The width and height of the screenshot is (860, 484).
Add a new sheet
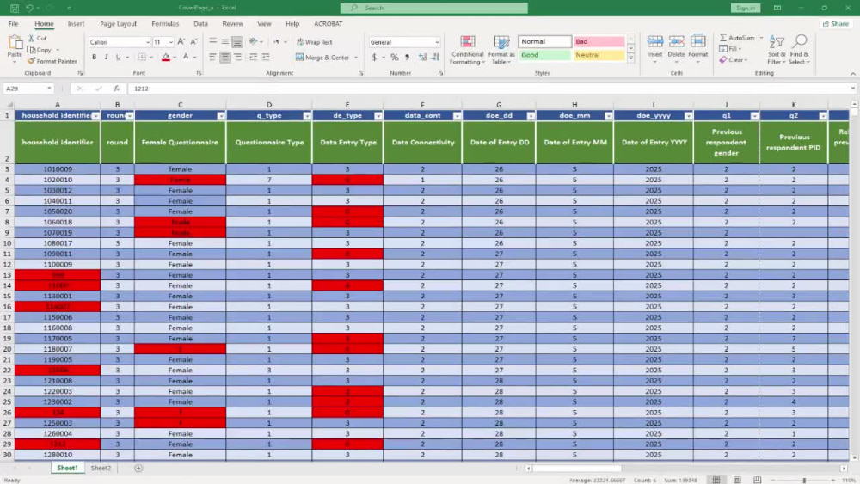(x=138, y=469)
